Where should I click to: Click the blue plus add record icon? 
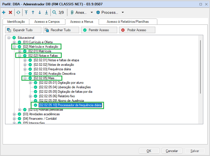pos(4,12)
